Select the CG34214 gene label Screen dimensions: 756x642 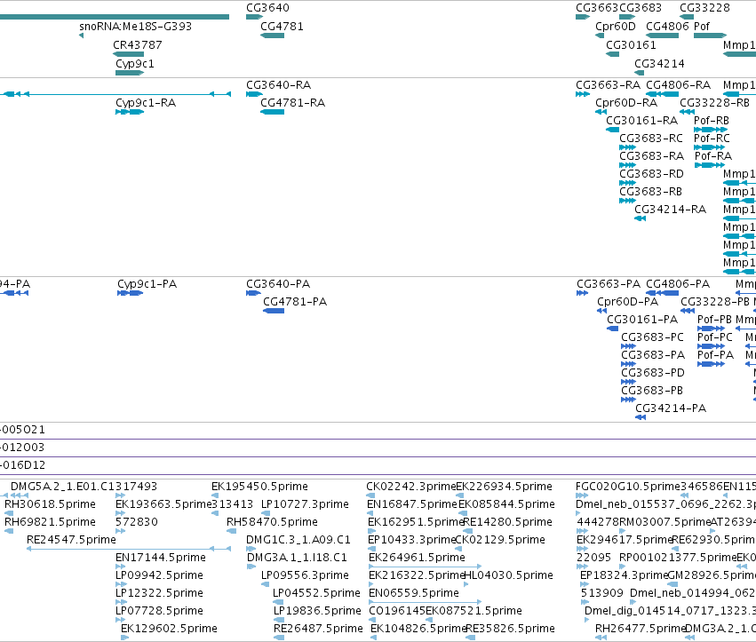(659, 64)
